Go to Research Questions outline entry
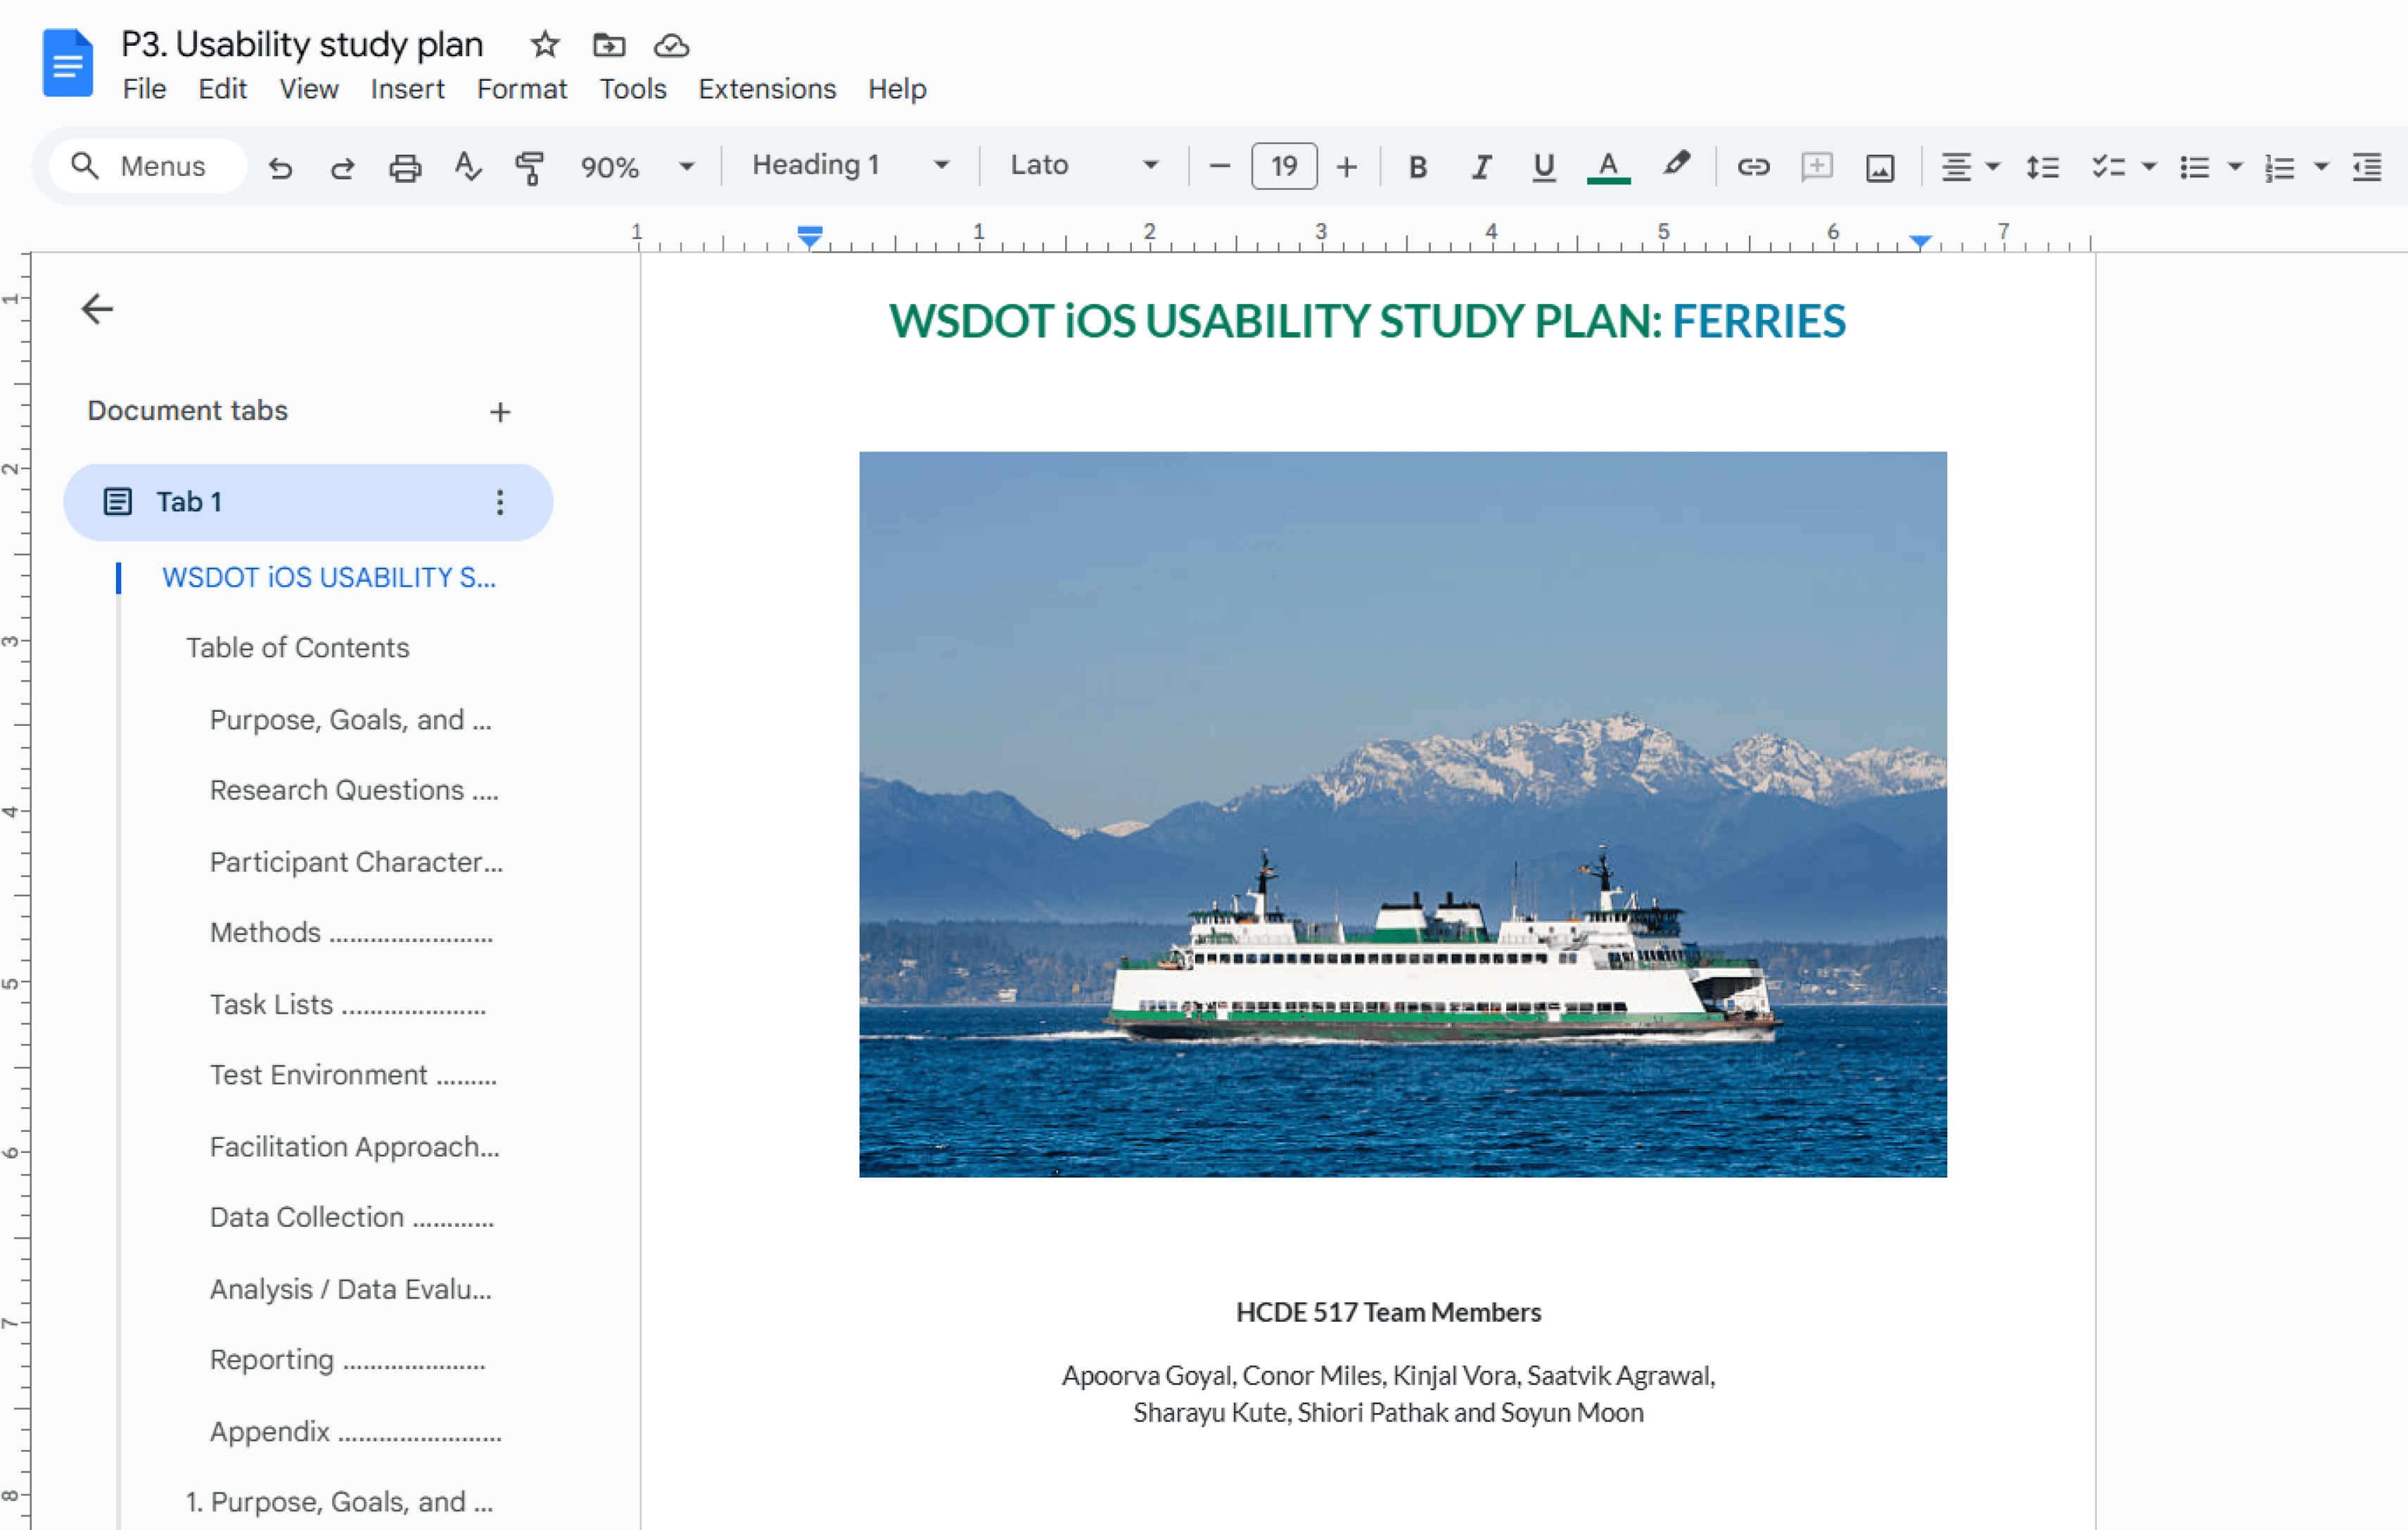Viewport: 2408px width, 1530px height. (x=354, y=790)
